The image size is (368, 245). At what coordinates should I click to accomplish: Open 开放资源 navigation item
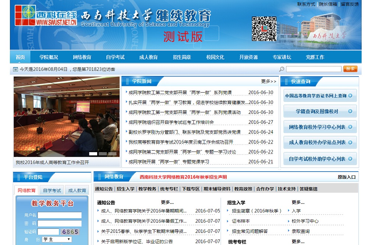tap(248, 57)
